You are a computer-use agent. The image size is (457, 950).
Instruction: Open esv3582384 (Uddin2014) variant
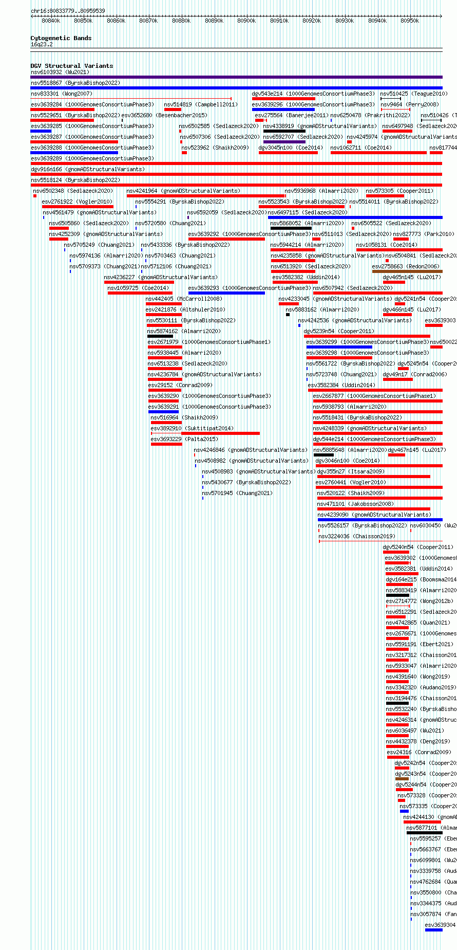341,385
